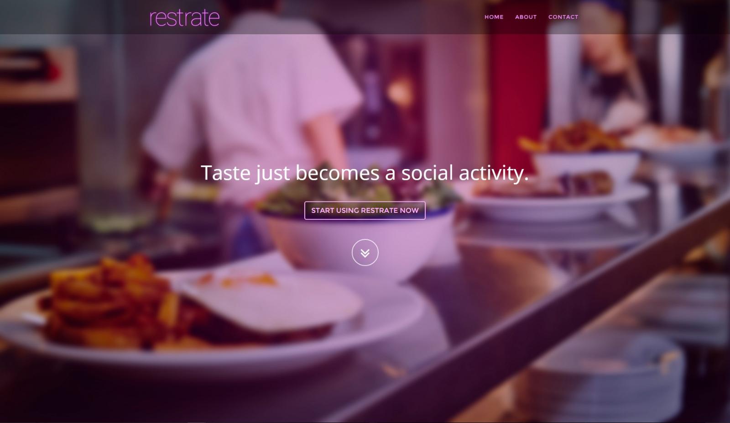Image resolution: width=730 pixels, height=423 pixels.
Task: Select the headline 'Taste just becomes a social activity.'
Action: (365, 173)
